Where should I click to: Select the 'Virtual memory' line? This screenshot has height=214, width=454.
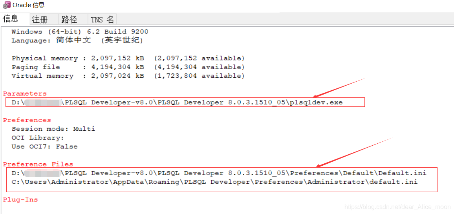click(x=128, y=76)
